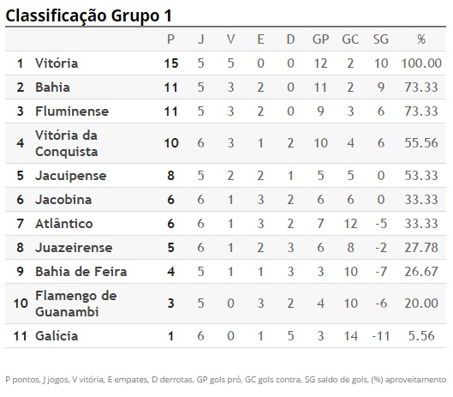Select the Jacuipense team name
Image resolution: width=453 pixels, height=397 pixels.
71,176
